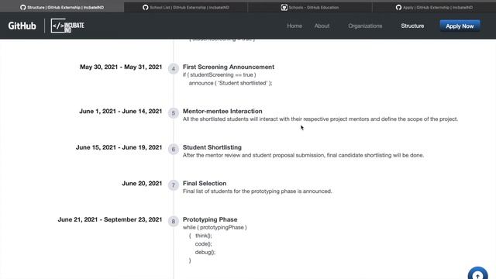Select timeline step 7 circle
The height and width of the screenshot is (279, 496).
[x=174, y=185]
